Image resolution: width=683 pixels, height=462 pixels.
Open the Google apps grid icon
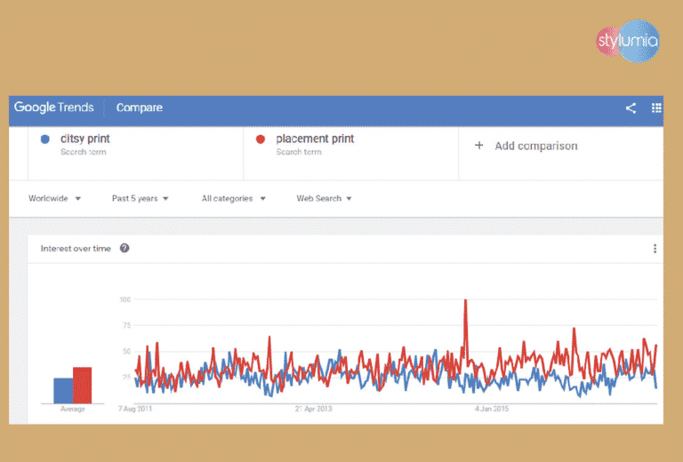(656, 108)
